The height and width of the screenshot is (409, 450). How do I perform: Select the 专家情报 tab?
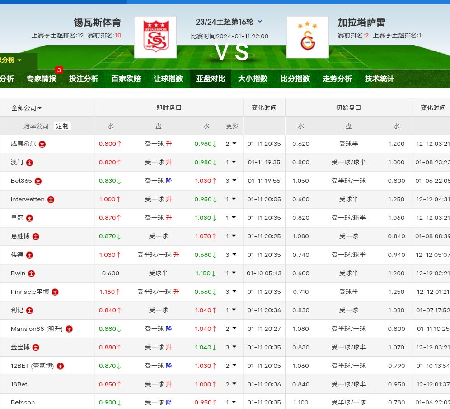(42, 79)
